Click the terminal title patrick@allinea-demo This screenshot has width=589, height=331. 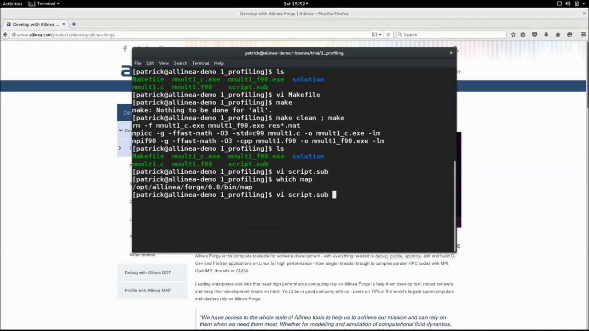294,53
